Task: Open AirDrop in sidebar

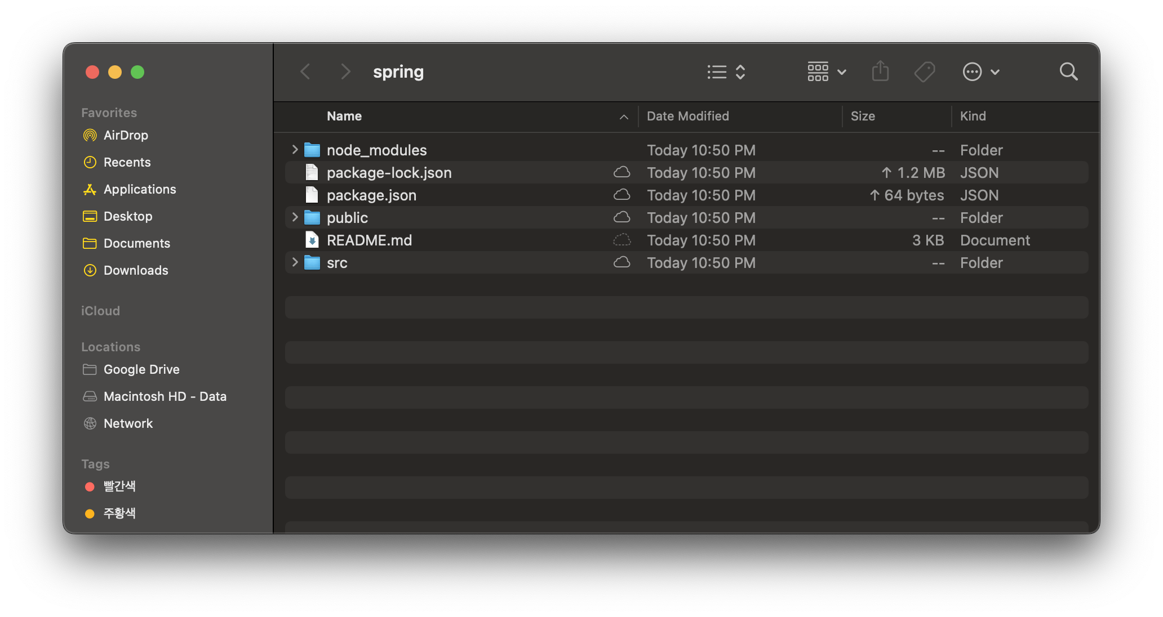Action: 125,135
